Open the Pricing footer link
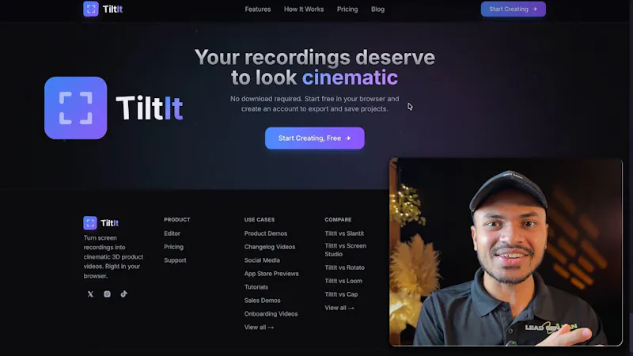Image resolution: width=633 pixels, height=356 pixels. point(173,247)
